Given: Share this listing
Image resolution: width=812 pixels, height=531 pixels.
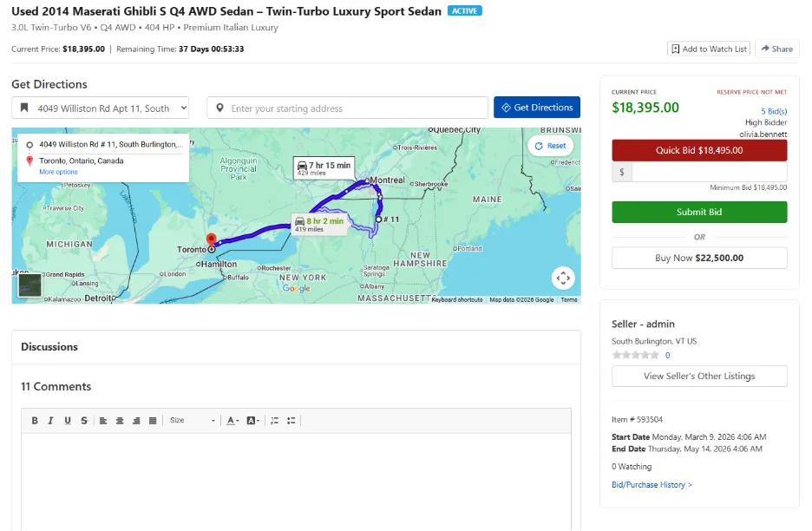Looking at the screenshot, I should point(776,49).
